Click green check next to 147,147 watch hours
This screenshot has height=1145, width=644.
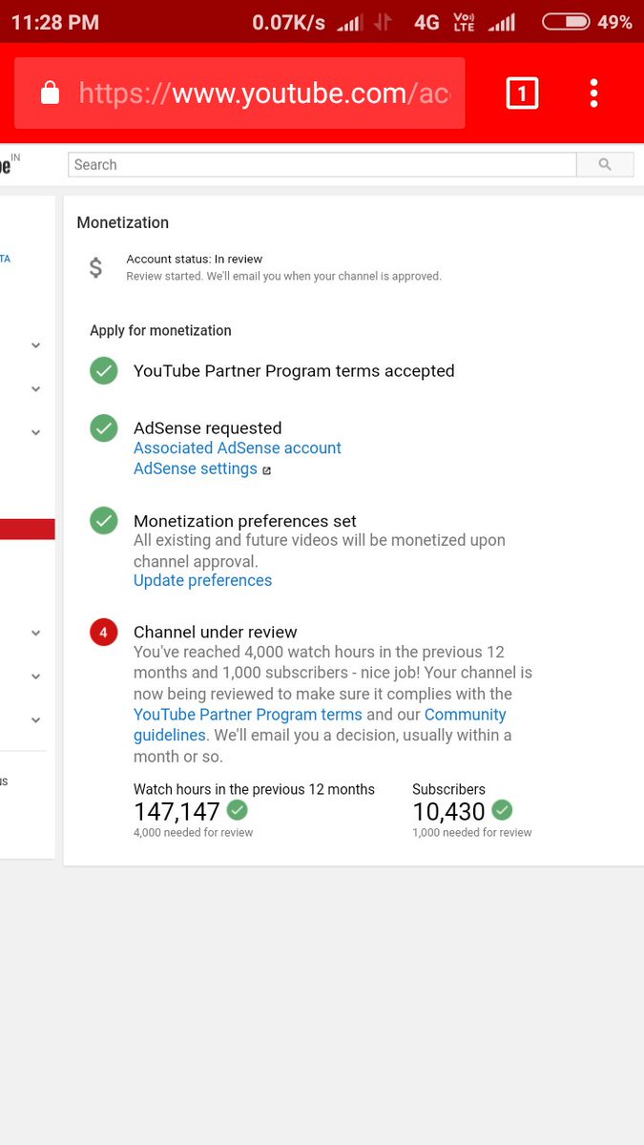point(238,810)
